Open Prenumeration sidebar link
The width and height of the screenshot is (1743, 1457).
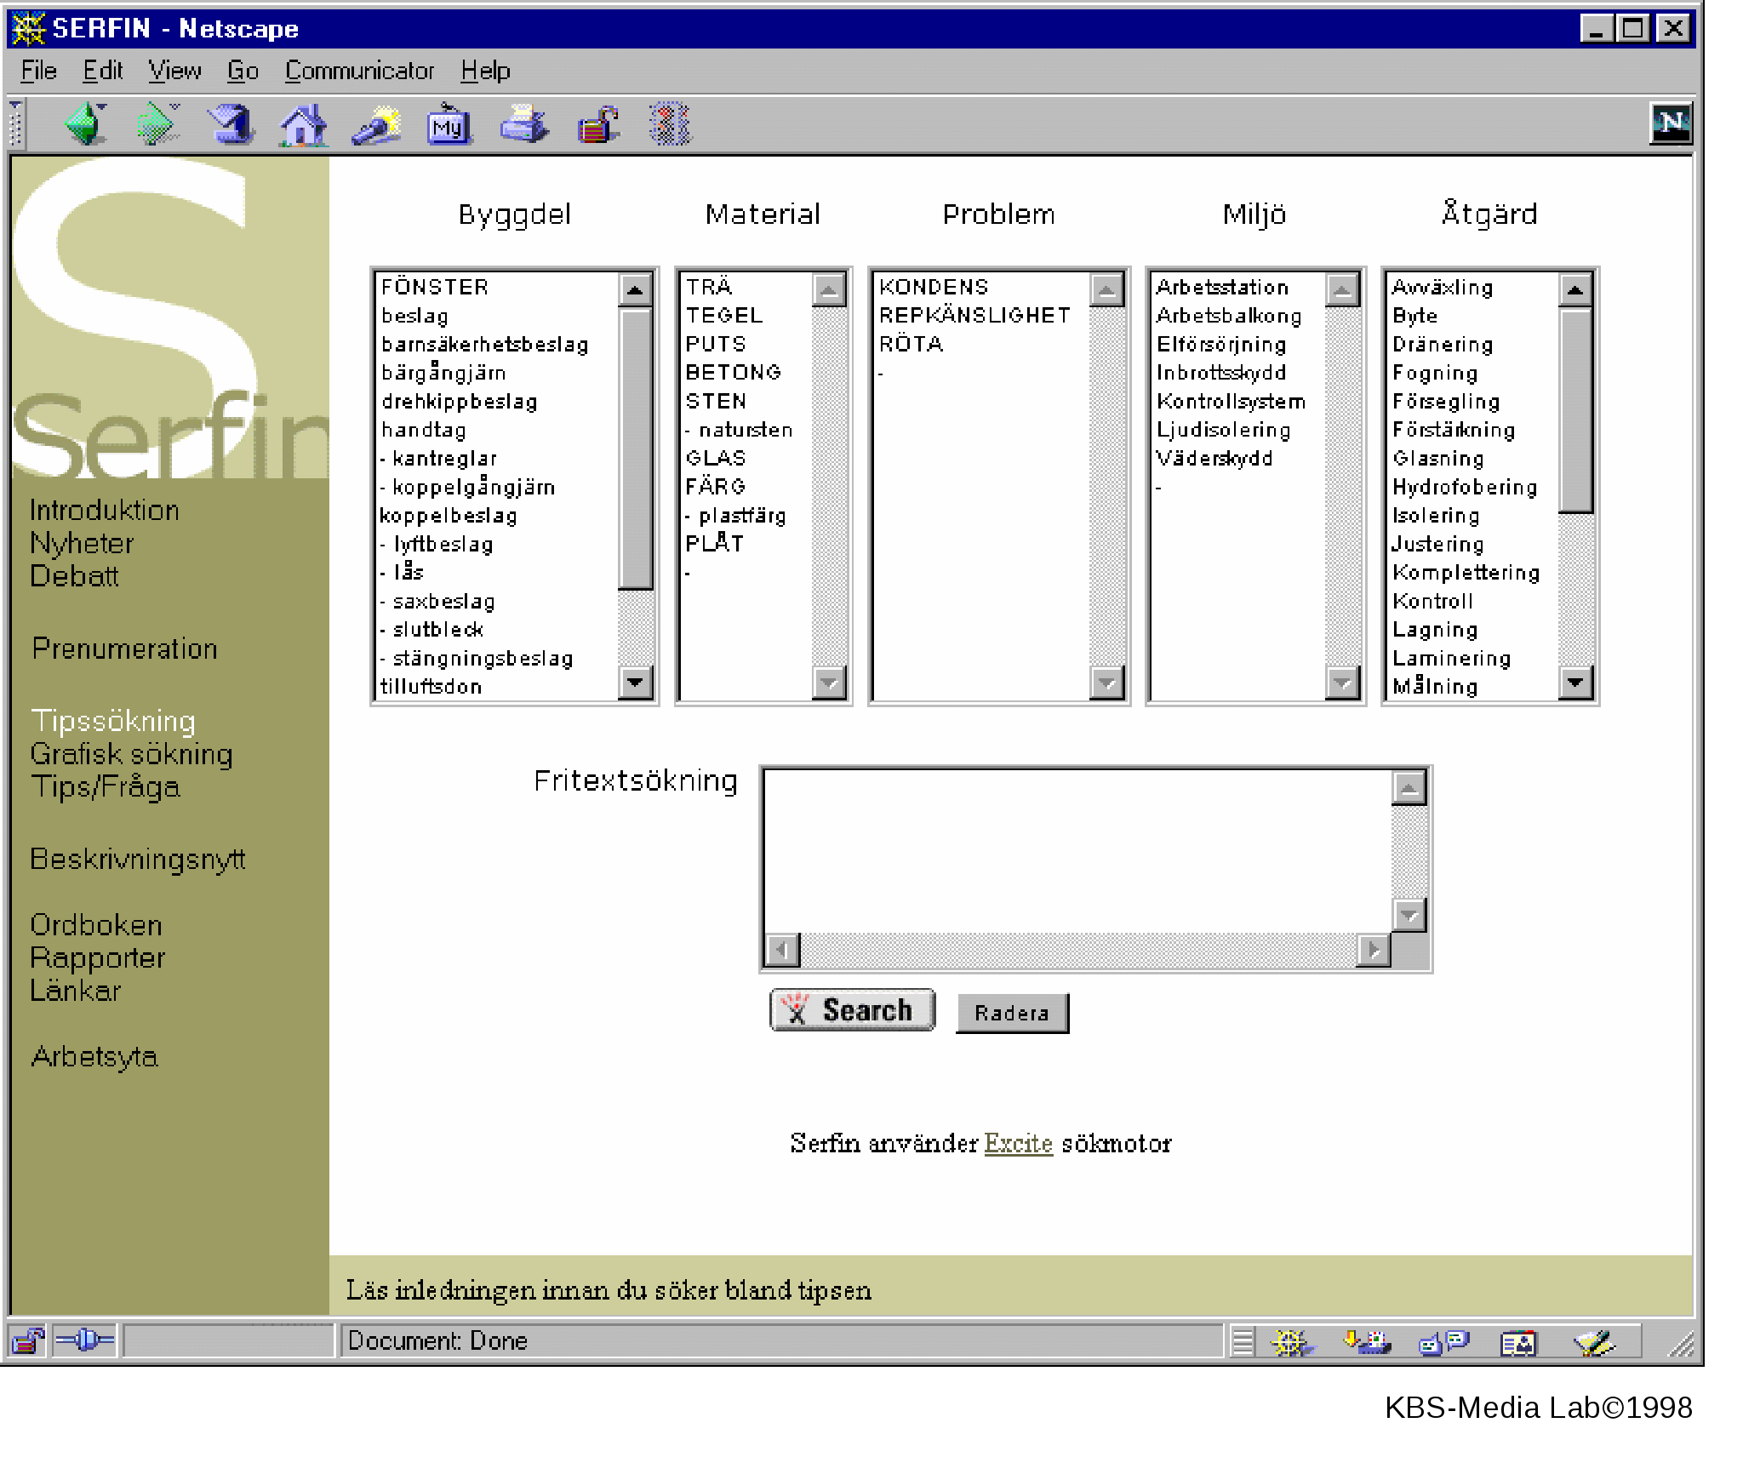(x=124, y=649)
